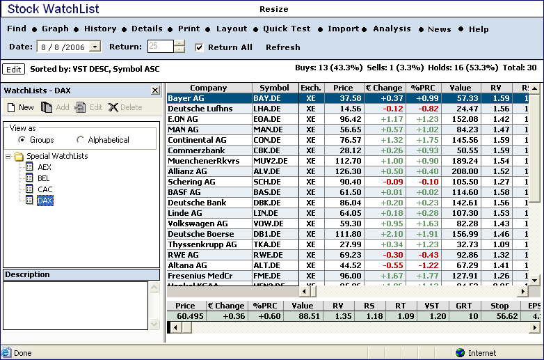This screenshot has width=544, height=360.
Task: Click the New watchlist icon
Action: 10,107
